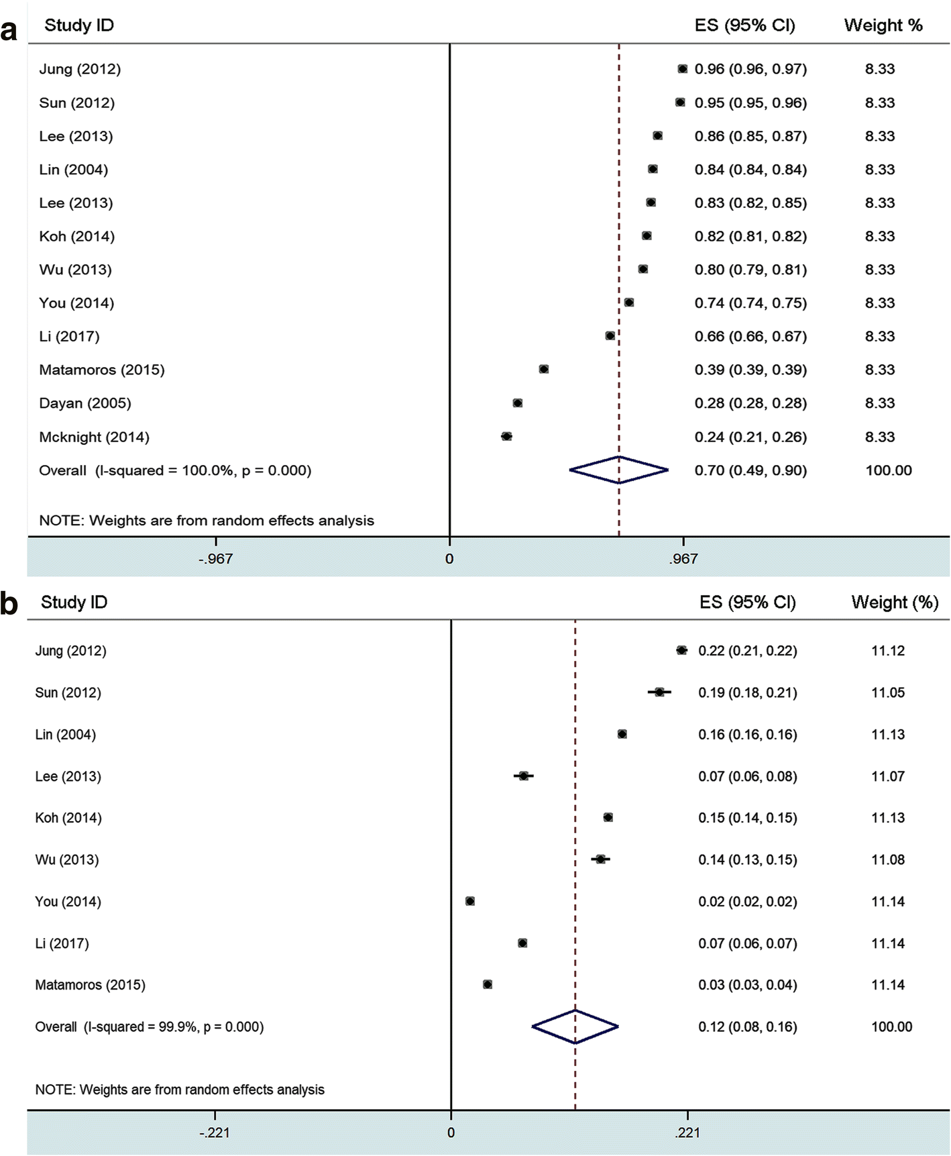Viewport: 951px width, 1156px height.
Task: Click the axis tick label '-.221'
Action: click(215, 1133)
